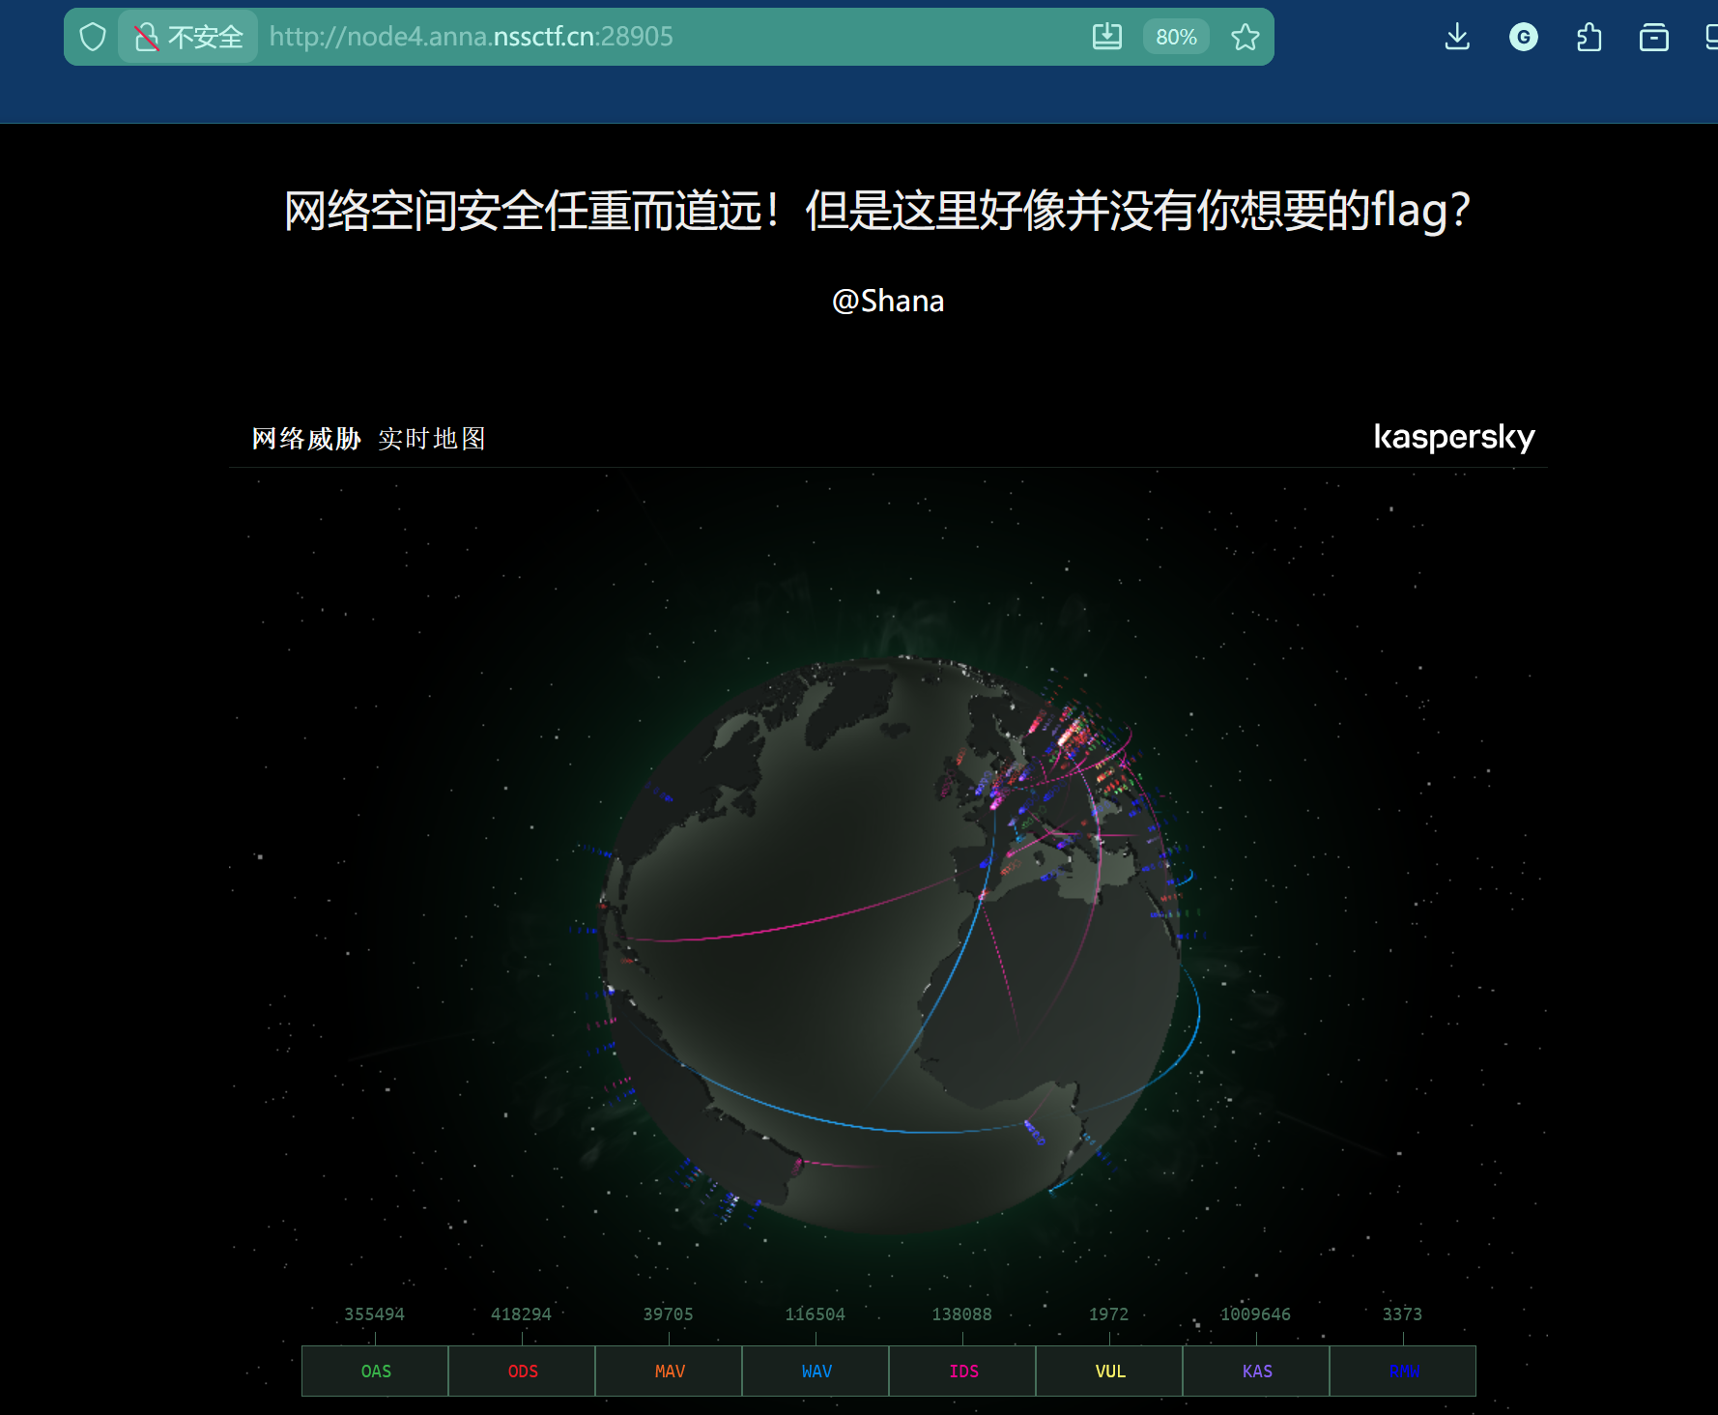
Task: Select the VUL detection category
Action: 1109,1371
